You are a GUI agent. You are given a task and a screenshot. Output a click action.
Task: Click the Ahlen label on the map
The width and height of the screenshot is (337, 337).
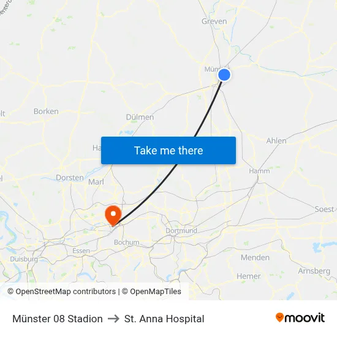coord(276,141)
